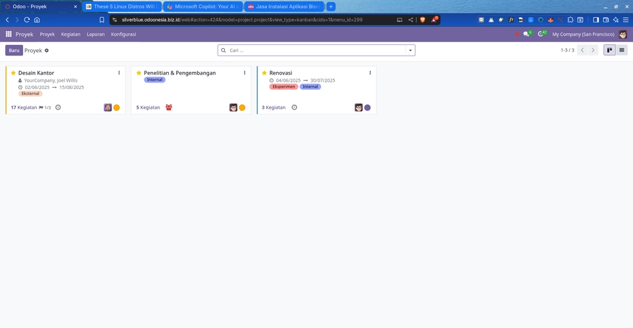The image size is (633, 328).
Task: Open the Laporan menu
Action: click(x=96, y=34)
